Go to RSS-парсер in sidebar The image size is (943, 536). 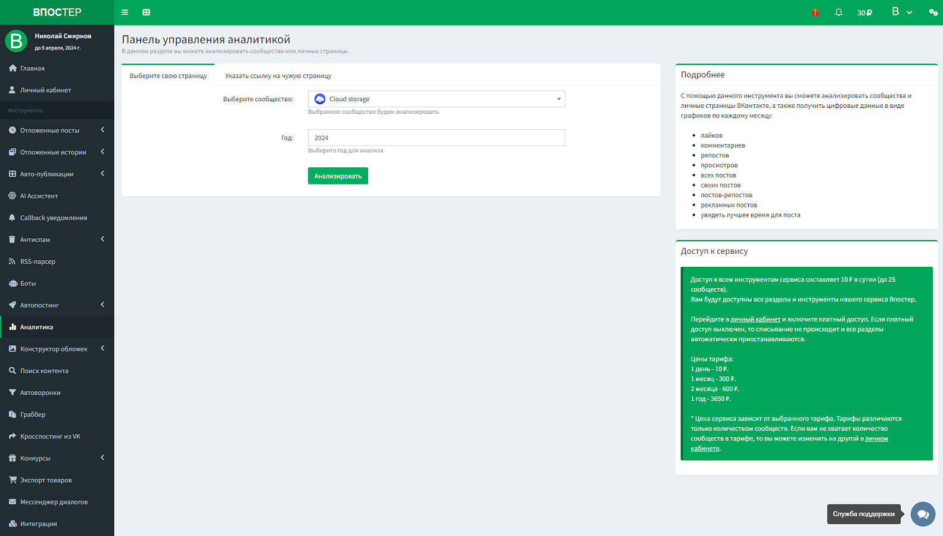coord(57,261)
